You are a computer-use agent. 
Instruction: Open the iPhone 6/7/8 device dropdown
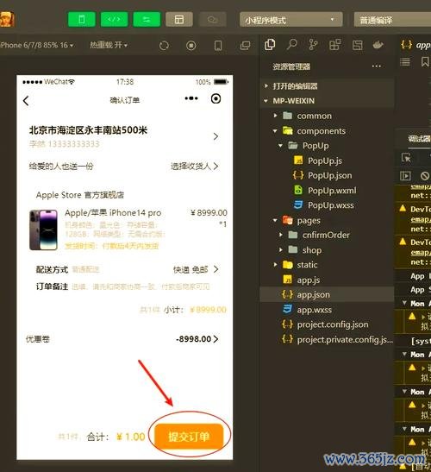click(x=37, y=46)
